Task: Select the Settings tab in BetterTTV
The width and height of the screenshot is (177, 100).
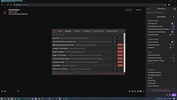Action: (68, 31)
